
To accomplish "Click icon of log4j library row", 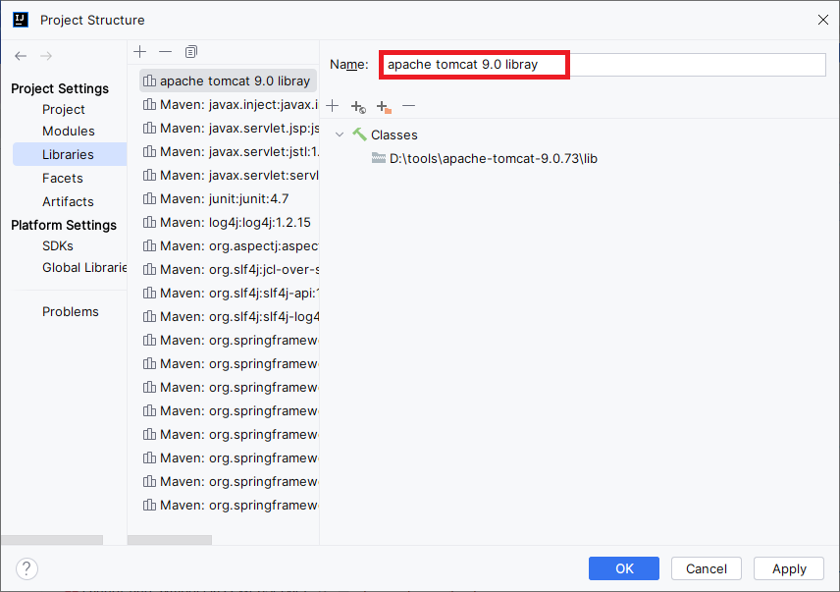I will tap(149, 222).
